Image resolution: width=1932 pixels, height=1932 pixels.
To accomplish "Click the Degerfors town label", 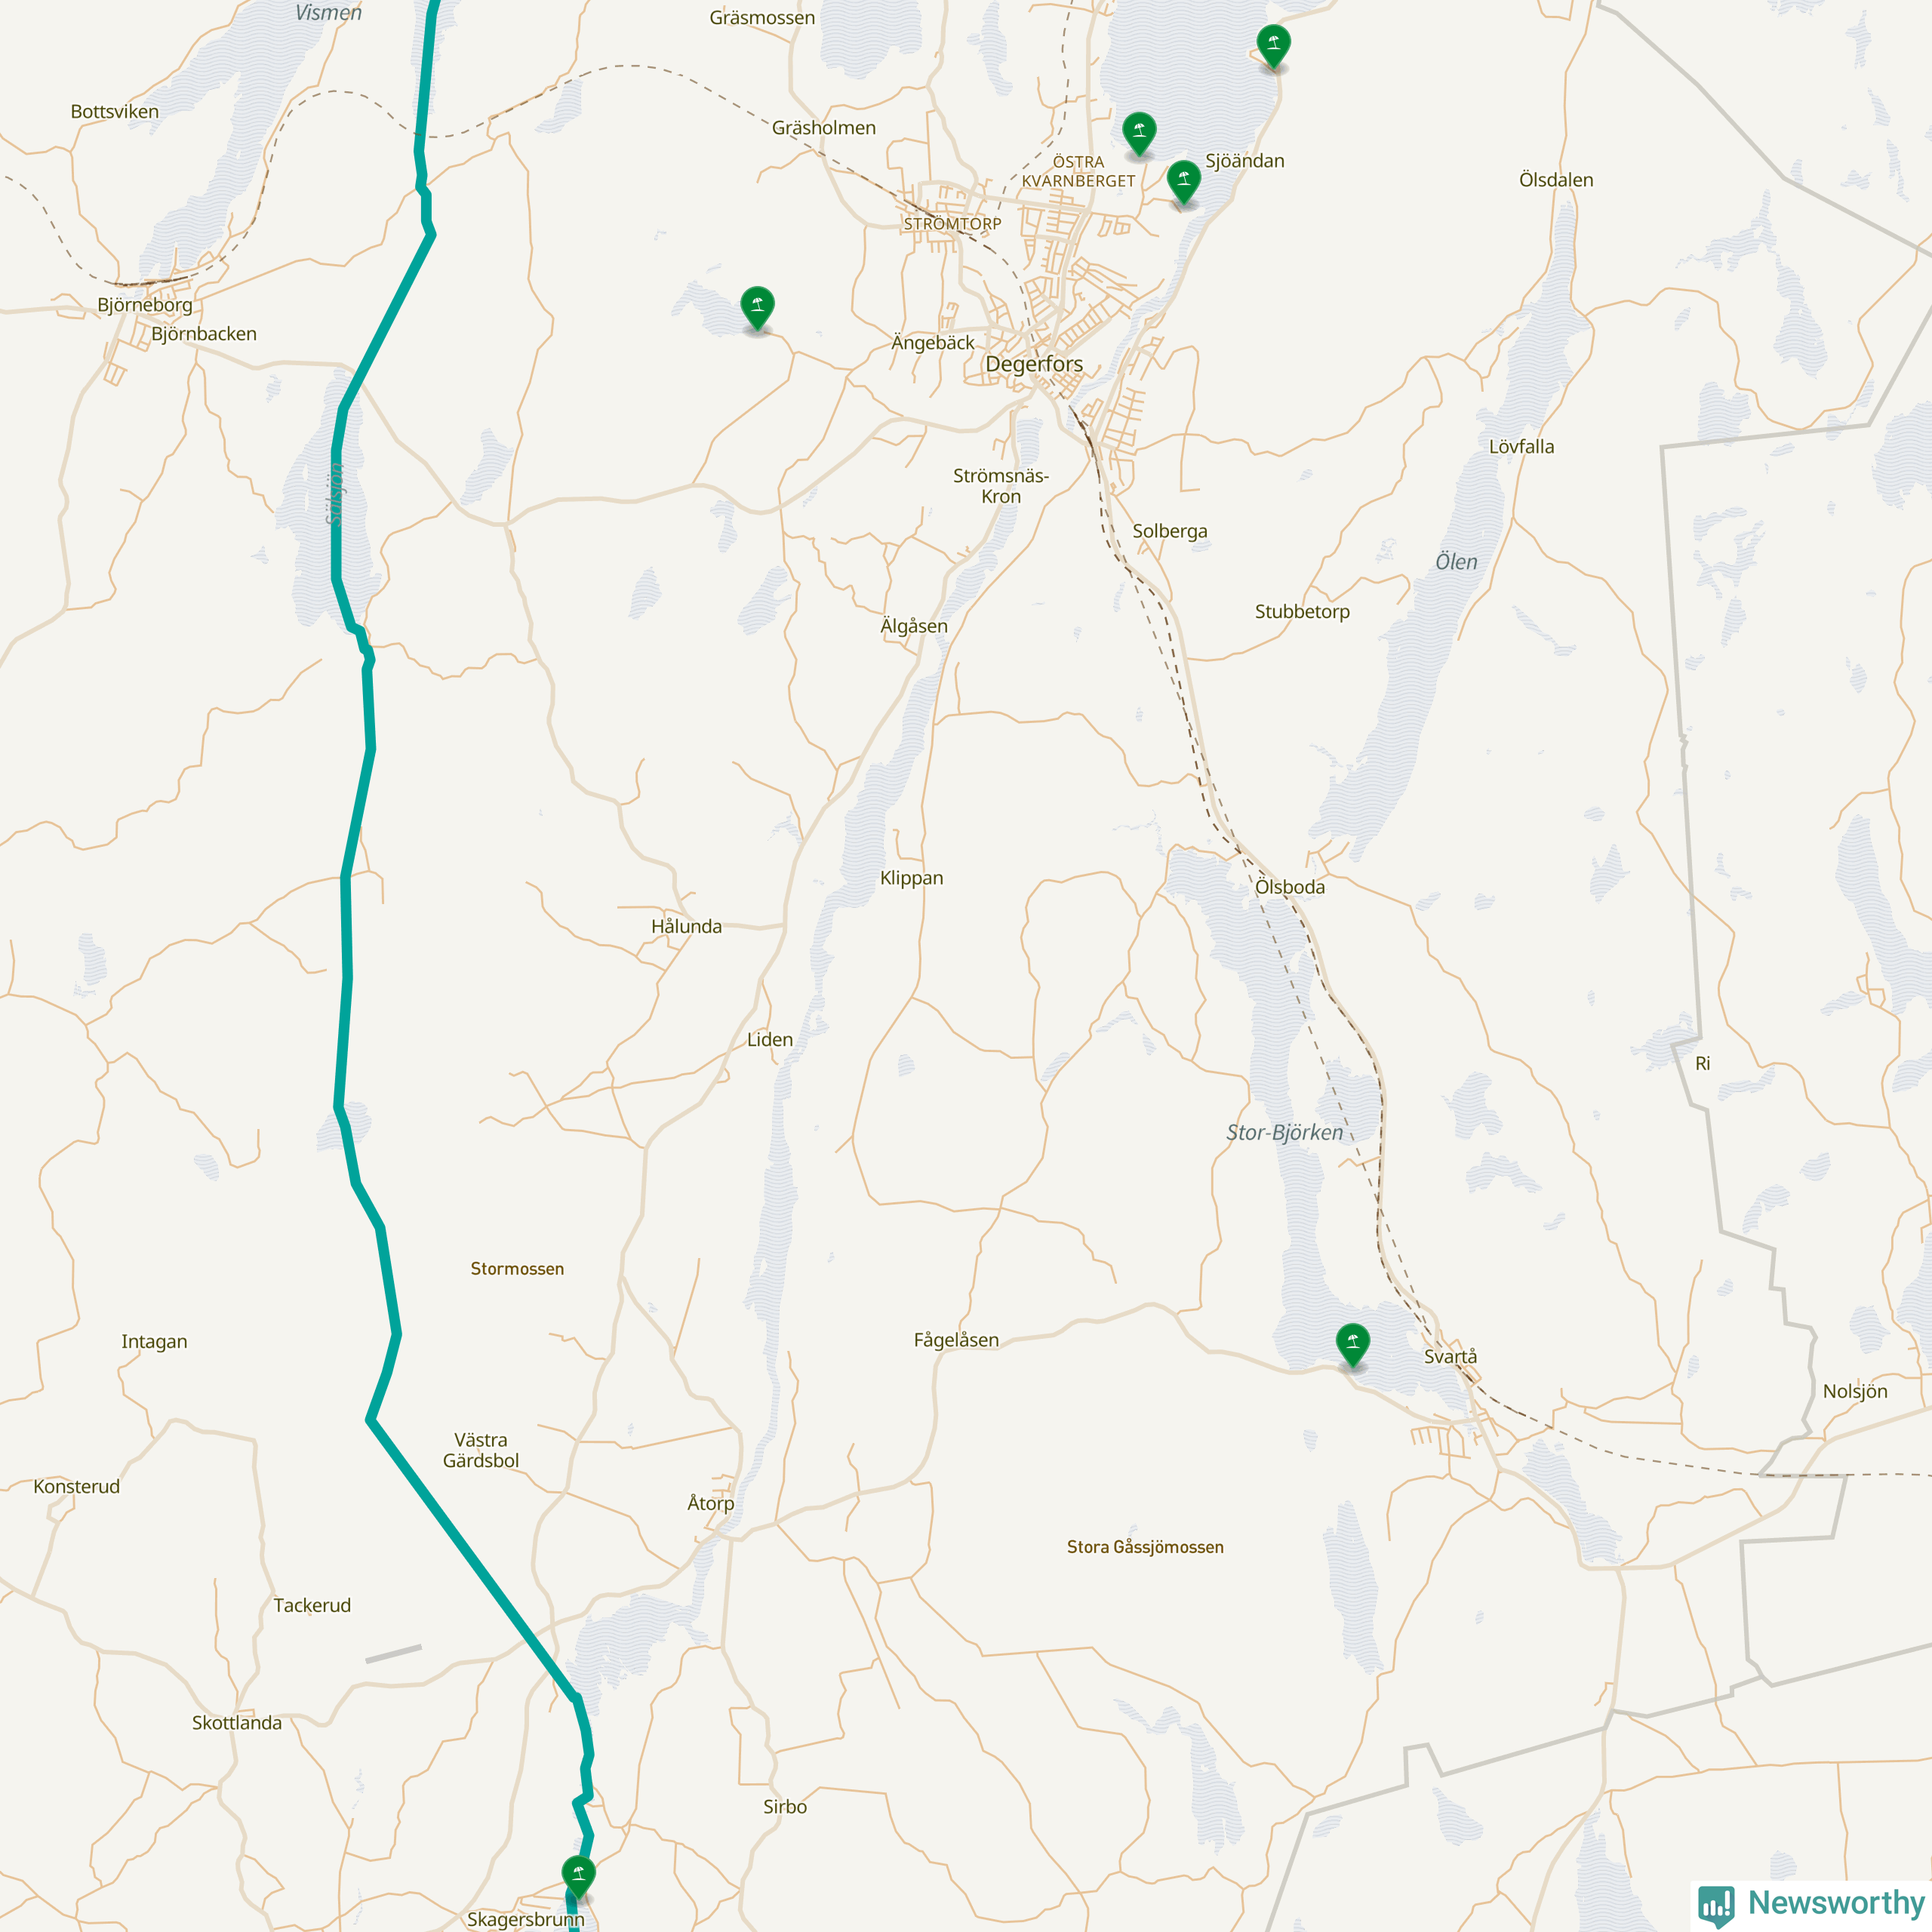I will [1034, 364].
